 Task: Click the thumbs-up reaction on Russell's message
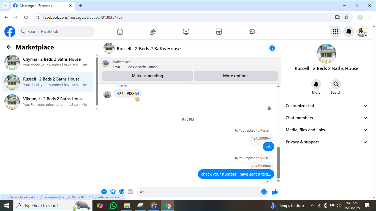coord(137,99)
